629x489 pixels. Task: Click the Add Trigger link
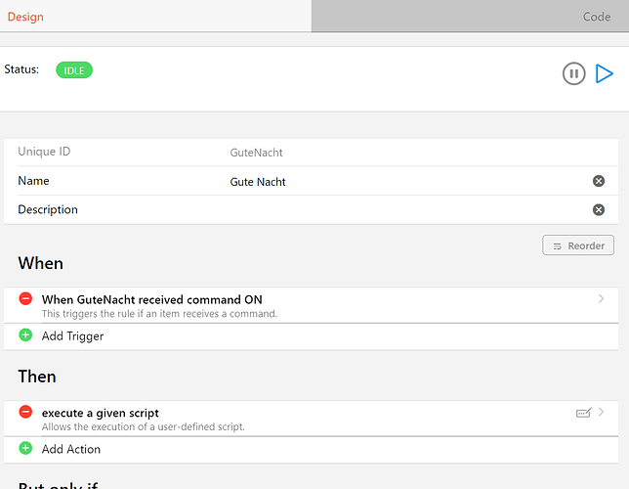pyautogui.click(x=72, y=336)
